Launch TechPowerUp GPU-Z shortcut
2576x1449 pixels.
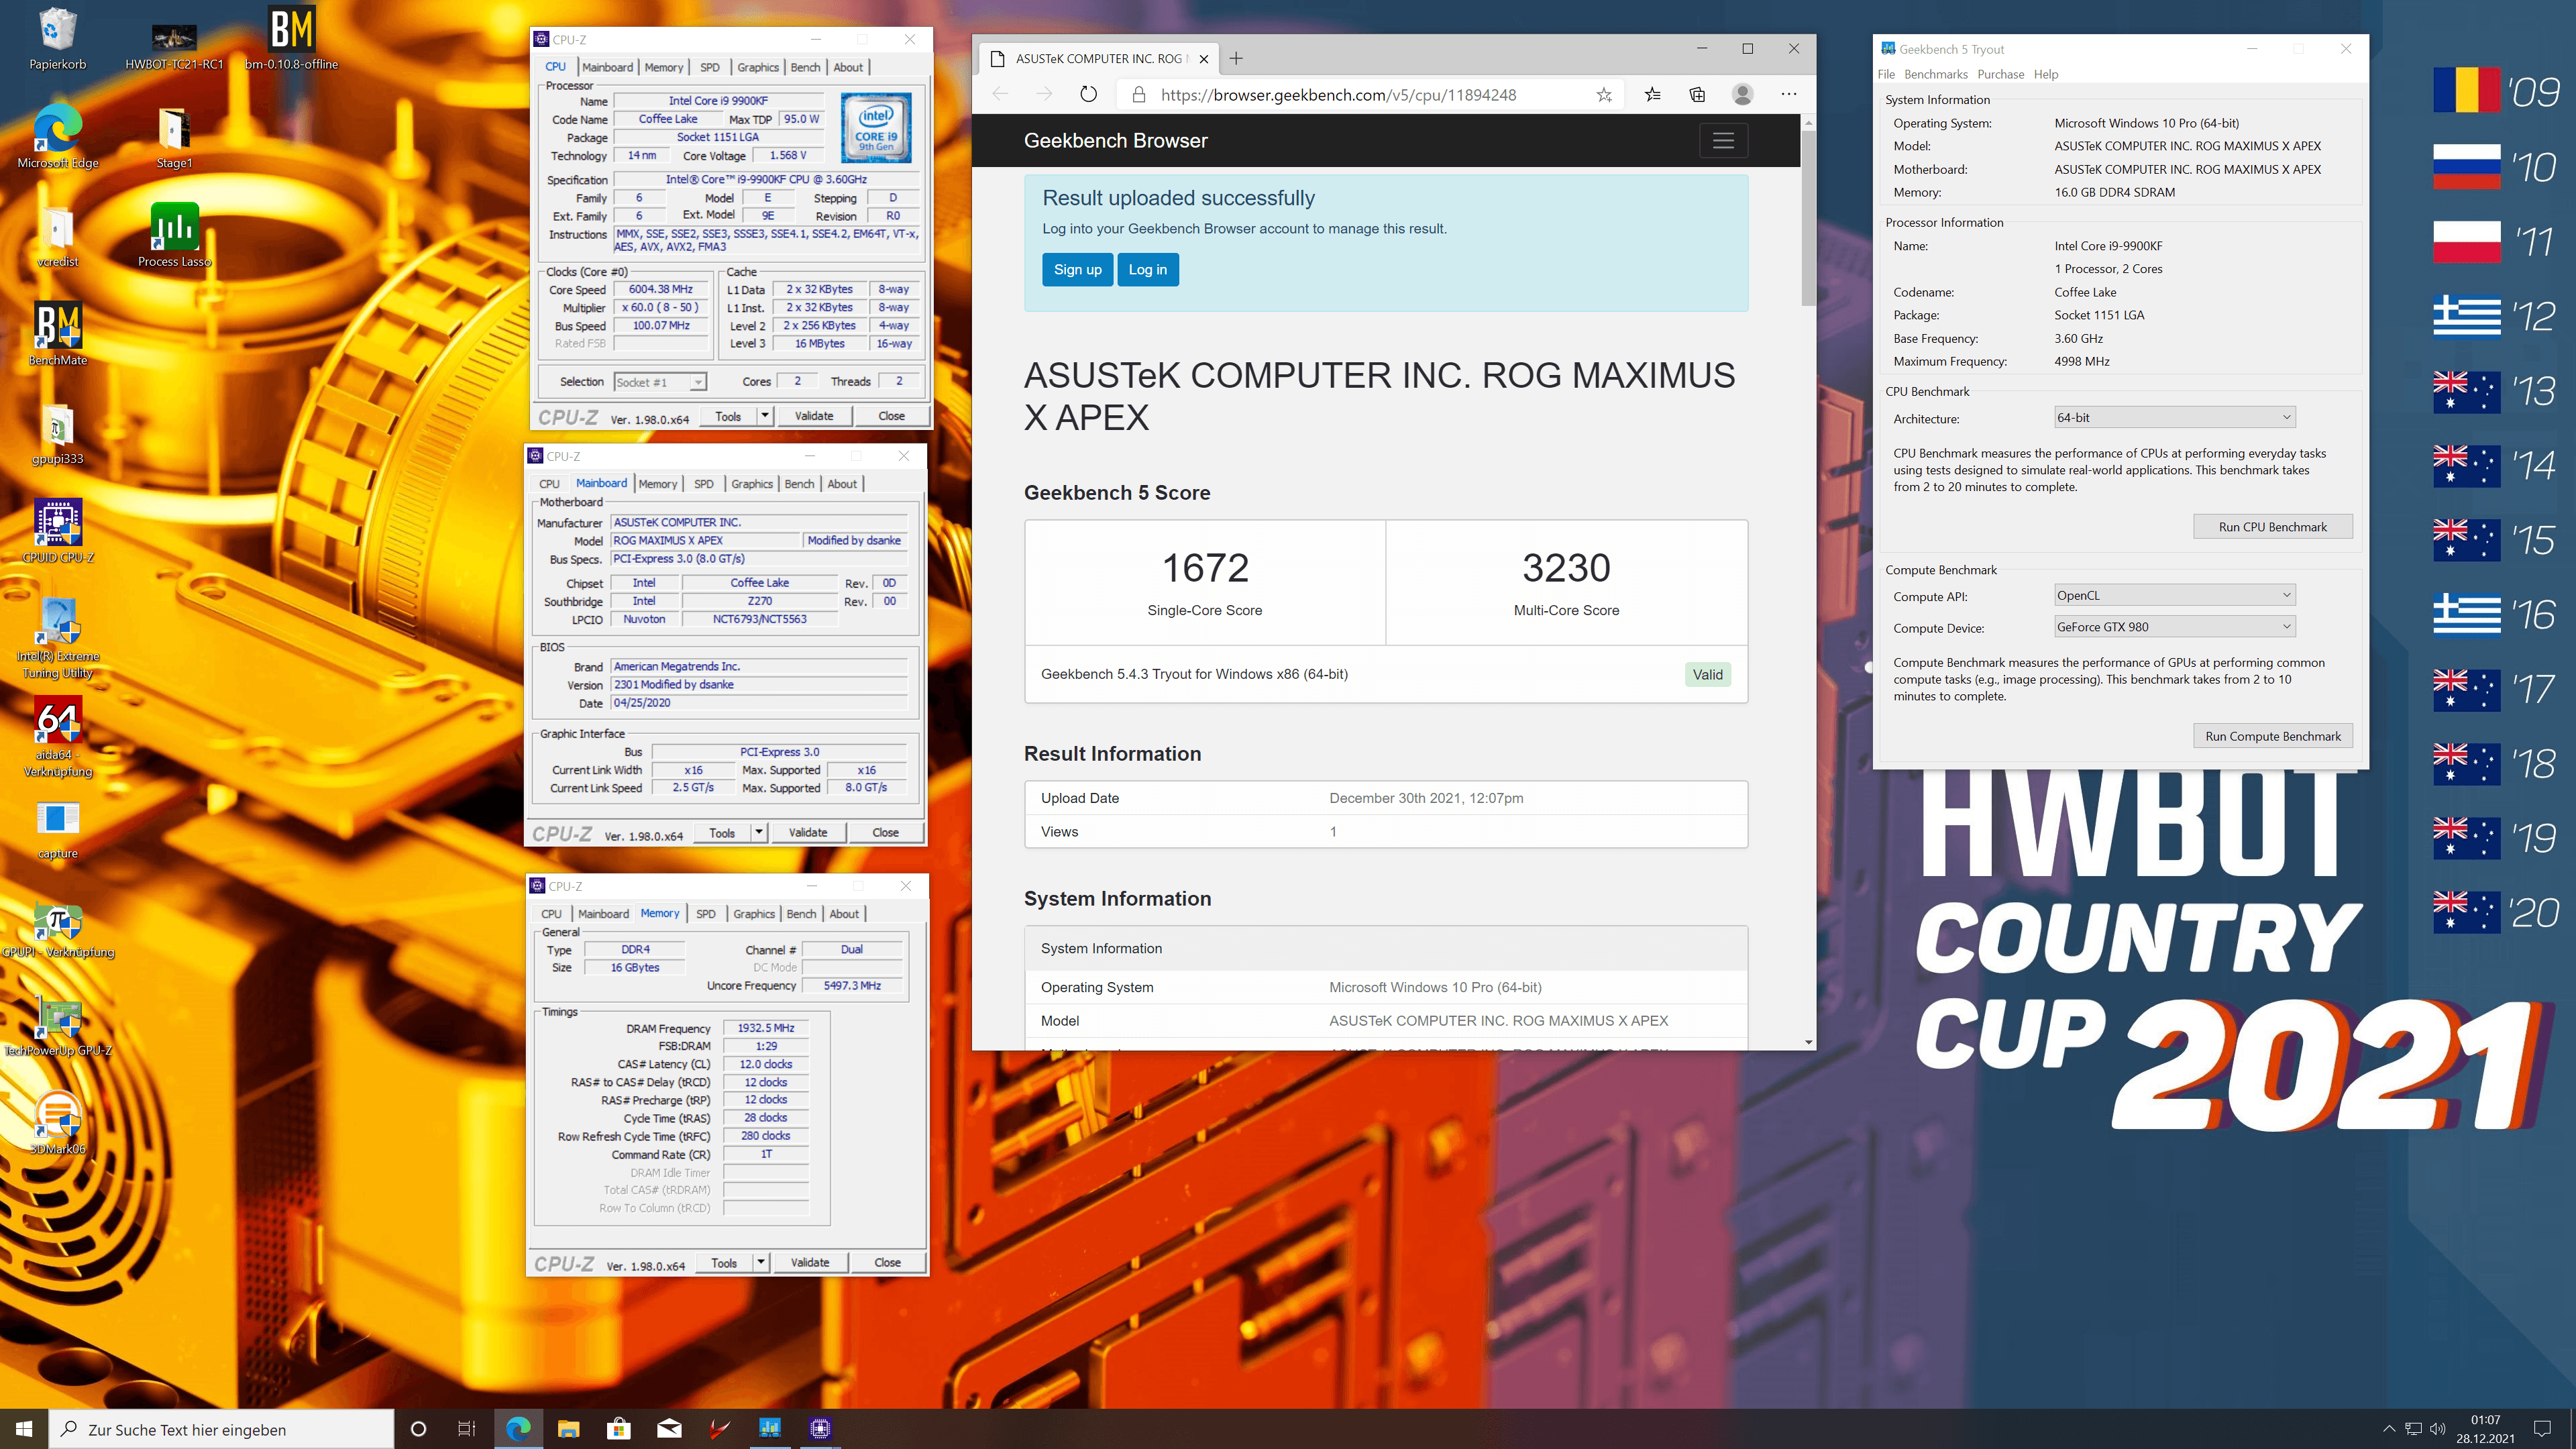[x=58, y=1026]
